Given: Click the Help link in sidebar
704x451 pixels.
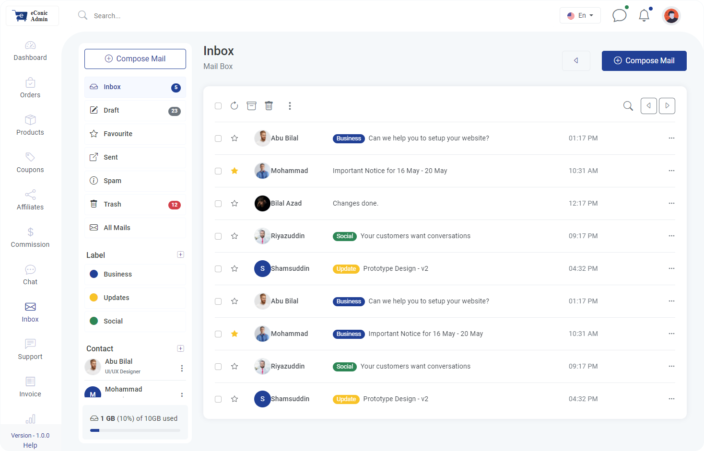Looking at the screenshot, I should (30, 445).
